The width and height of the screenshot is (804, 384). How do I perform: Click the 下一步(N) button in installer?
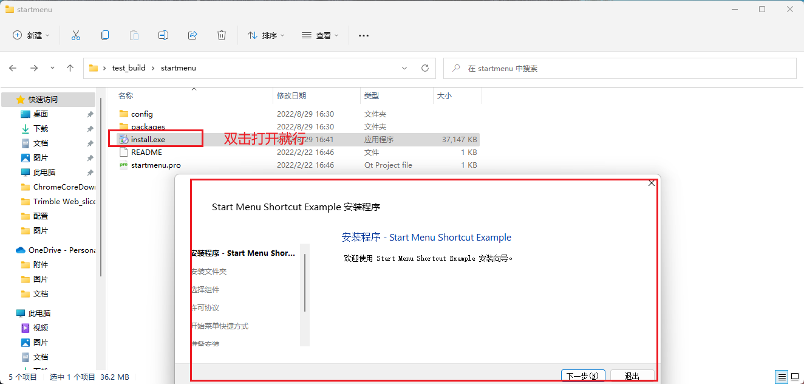pos(582,376)
